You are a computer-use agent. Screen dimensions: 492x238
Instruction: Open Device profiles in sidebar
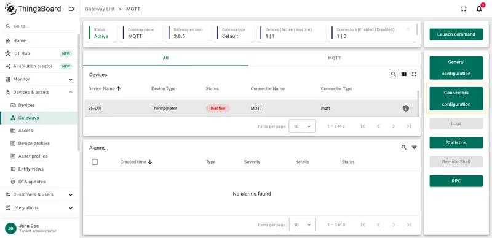[x=39, y=144]
